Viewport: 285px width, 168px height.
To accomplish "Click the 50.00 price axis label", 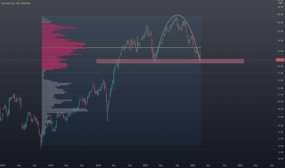I will 280,14.
